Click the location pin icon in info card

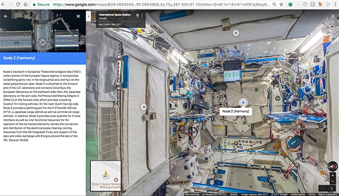pyautogui.click(x=137, y=15)
